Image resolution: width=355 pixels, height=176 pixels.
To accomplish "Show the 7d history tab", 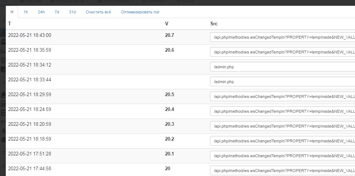I will (x=57, y=12).
